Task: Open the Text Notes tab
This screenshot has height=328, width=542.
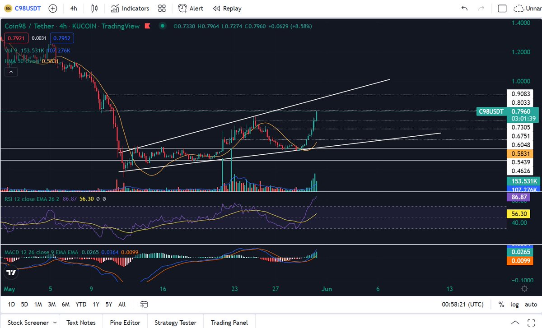Action: [x=81, y=323]
